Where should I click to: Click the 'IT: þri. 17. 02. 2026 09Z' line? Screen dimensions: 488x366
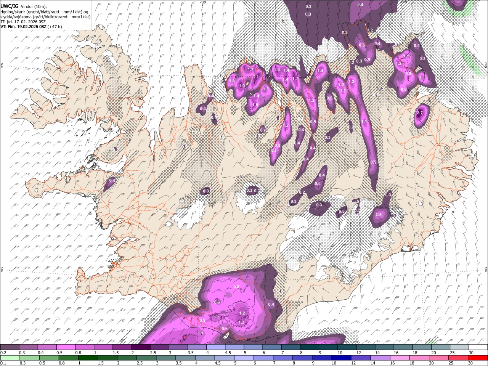pyautogui.click(x=23, y=22)
